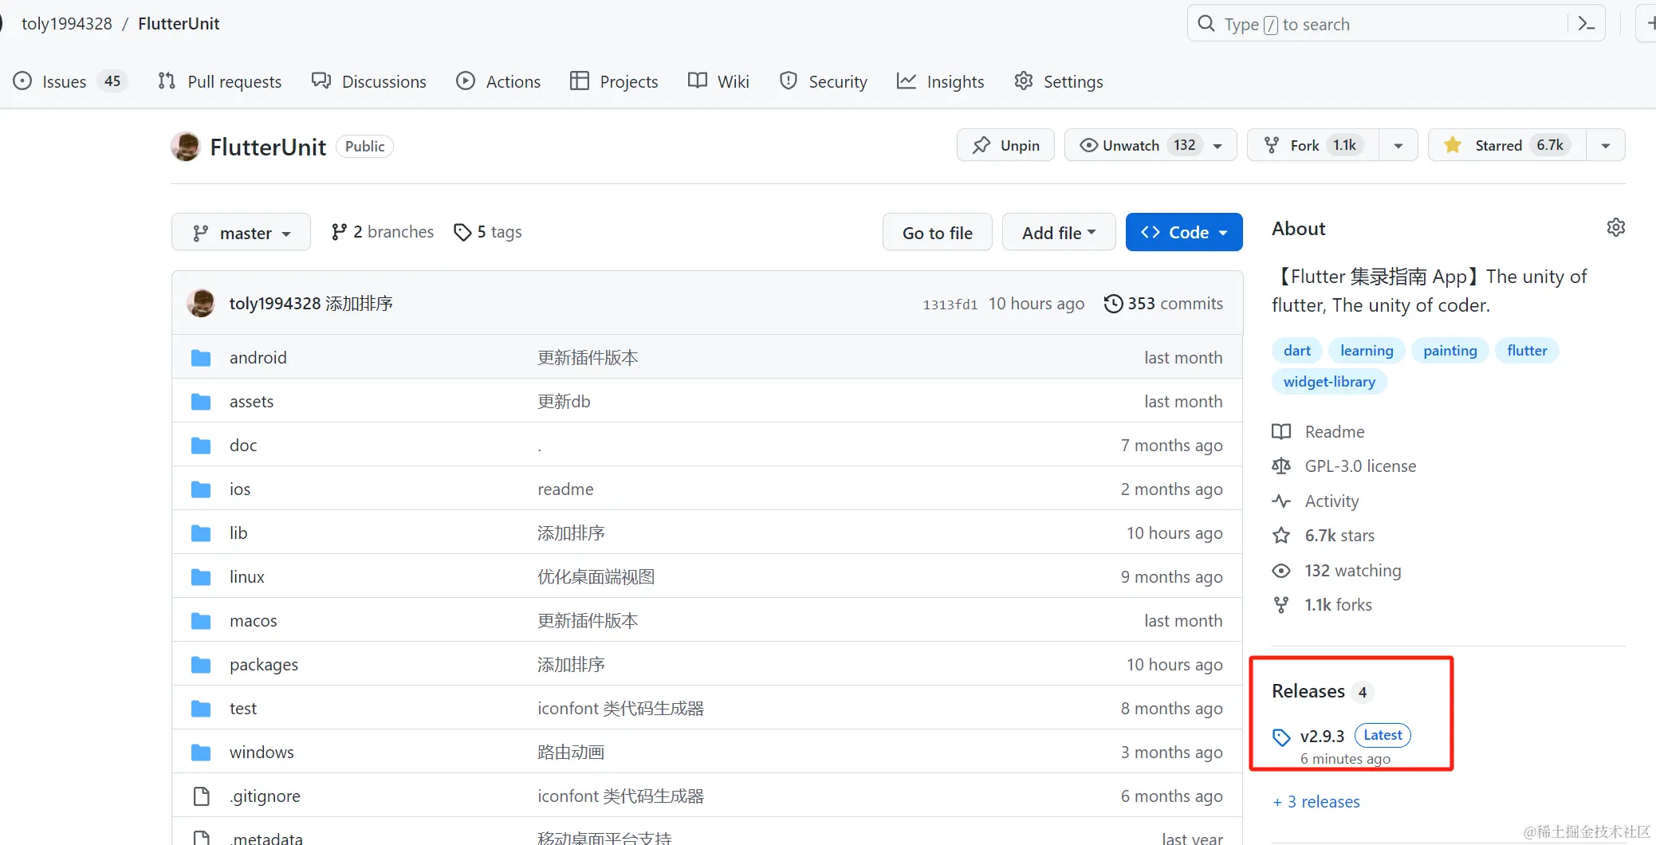
Task: Open the Discussions tab
Action: 369,81
